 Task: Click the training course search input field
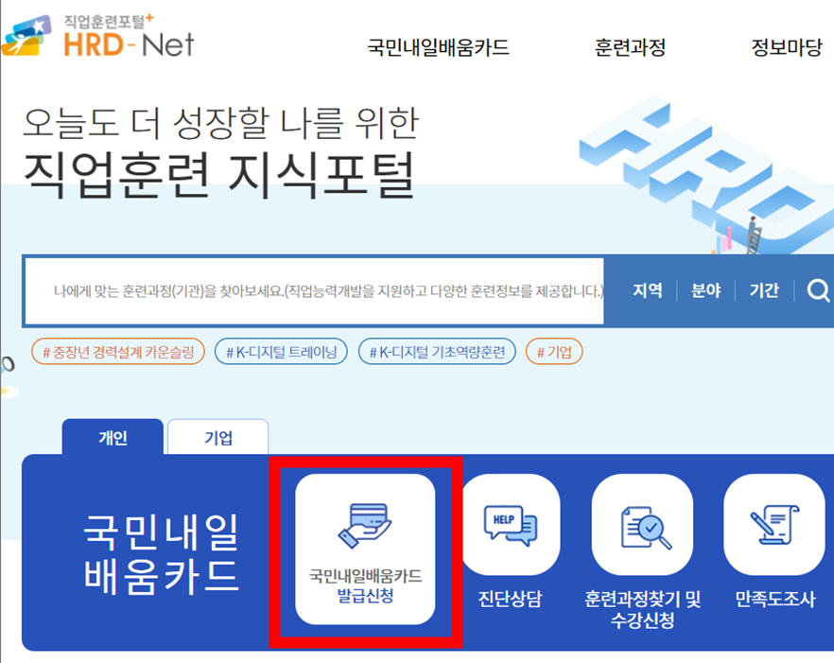(x=314, y=291)
